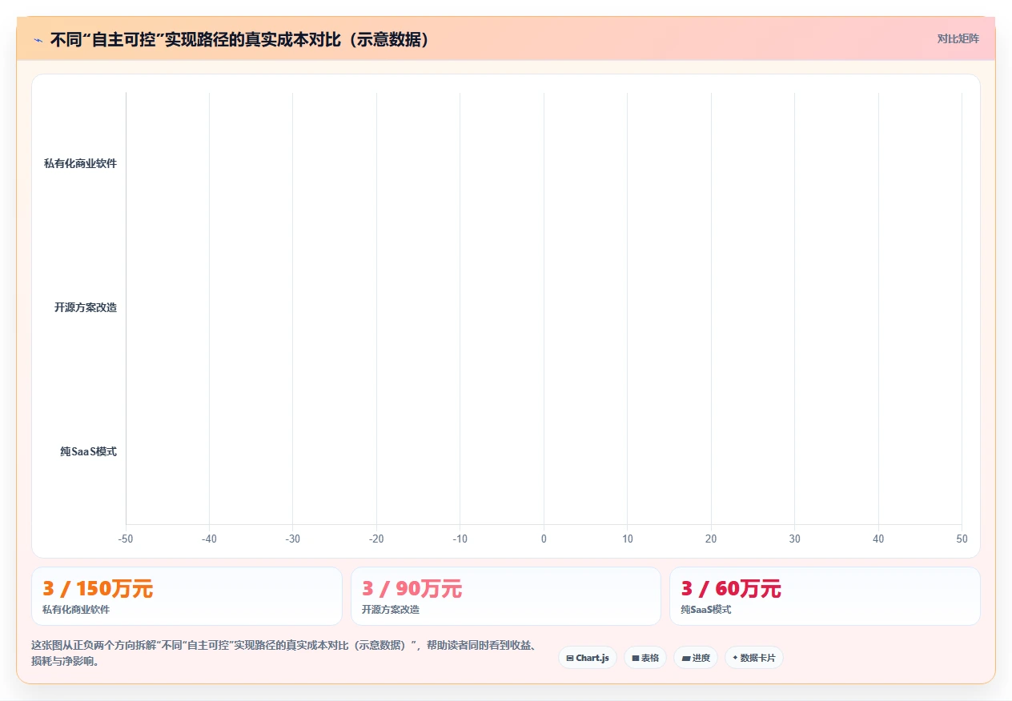Click the -30 tick on the x-axis
The width and height of the screenshot is (1012, 701).
point(293,539)
